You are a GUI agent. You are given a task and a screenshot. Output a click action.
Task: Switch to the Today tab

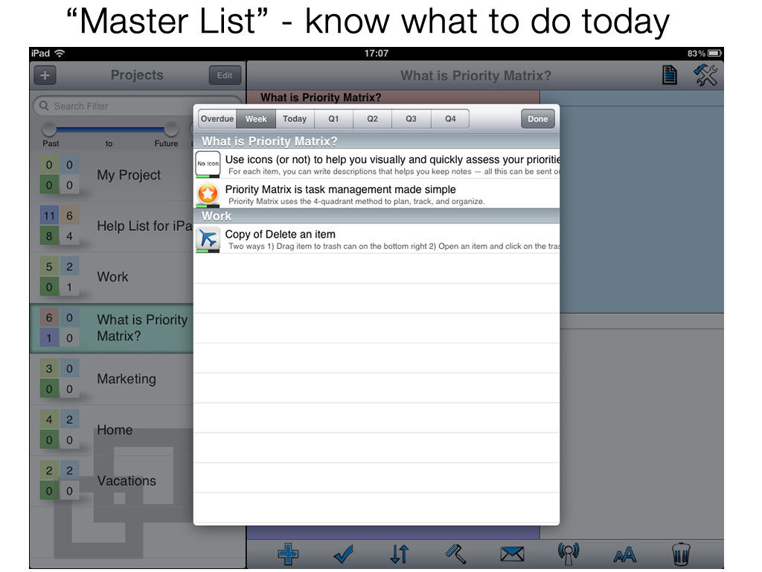pos(295,118)
